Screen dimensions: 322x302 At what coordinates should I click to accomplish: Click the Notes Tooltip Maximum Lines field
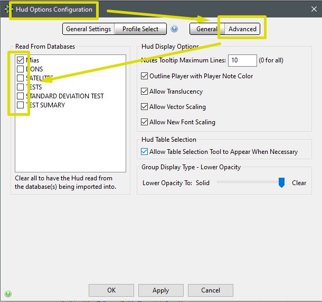[x=242, y=60]
